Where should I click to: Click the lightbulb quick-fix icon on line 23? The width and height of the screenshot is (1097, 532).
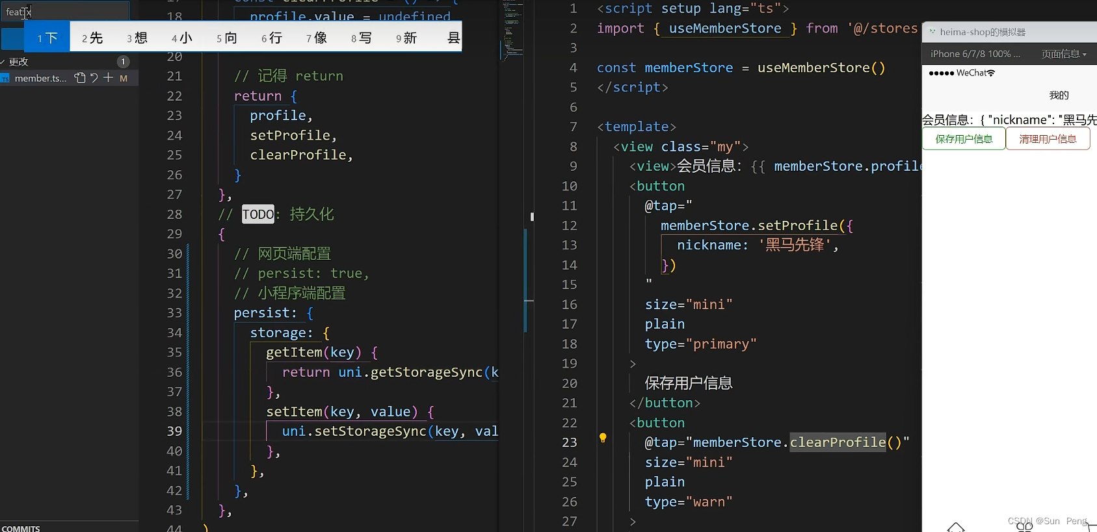(x=603, y=438)
